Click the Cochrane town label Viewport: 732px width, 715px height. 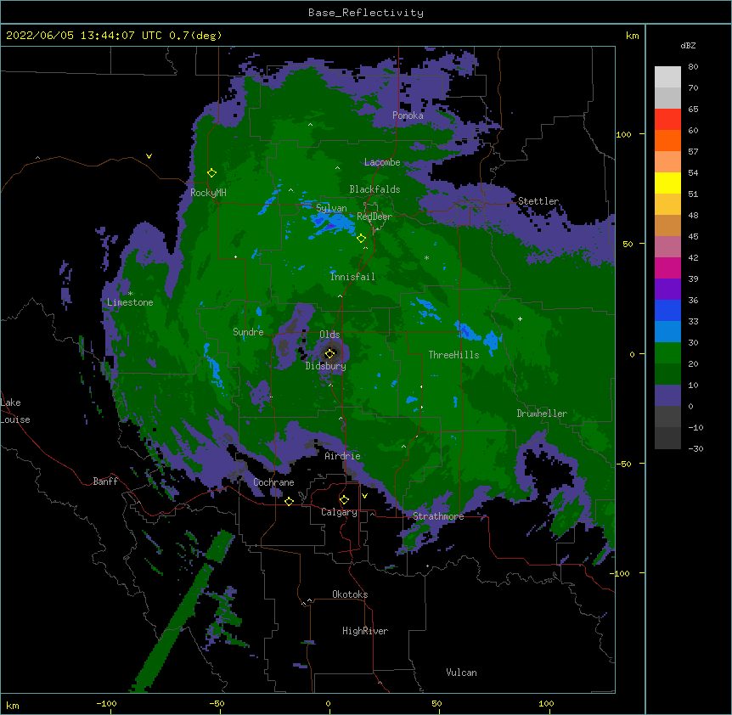point(273,482)
